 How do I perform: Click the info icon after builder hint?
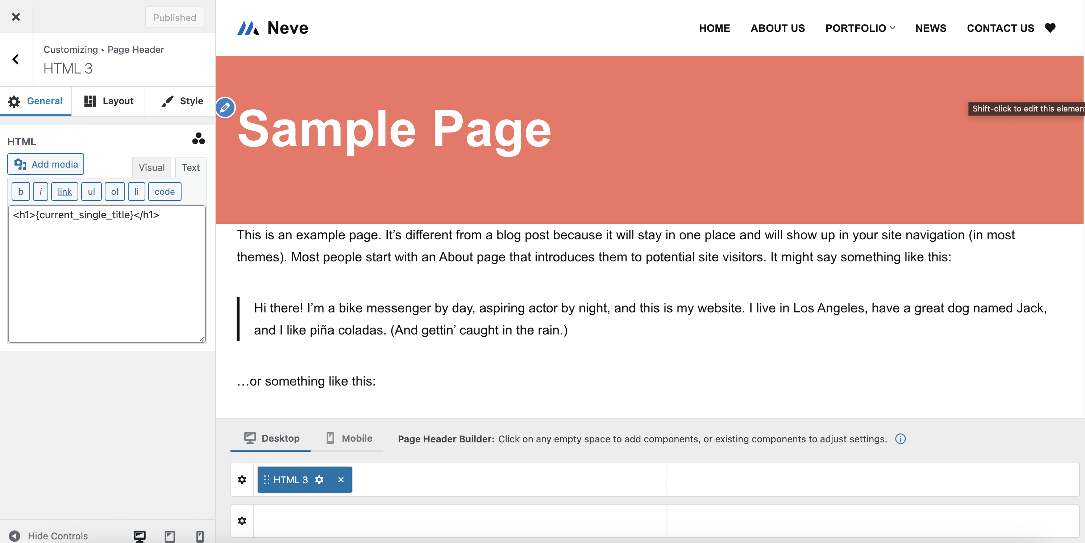[900, 439]
